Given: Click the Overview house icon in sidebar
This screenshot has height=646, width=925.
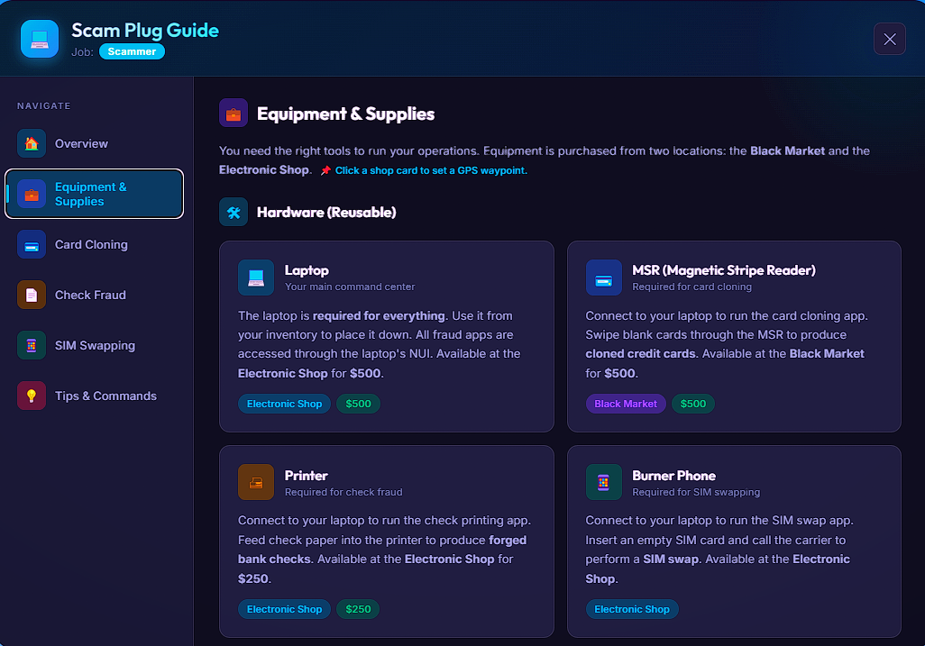Looking at the screenshot, I should point(32,143).
